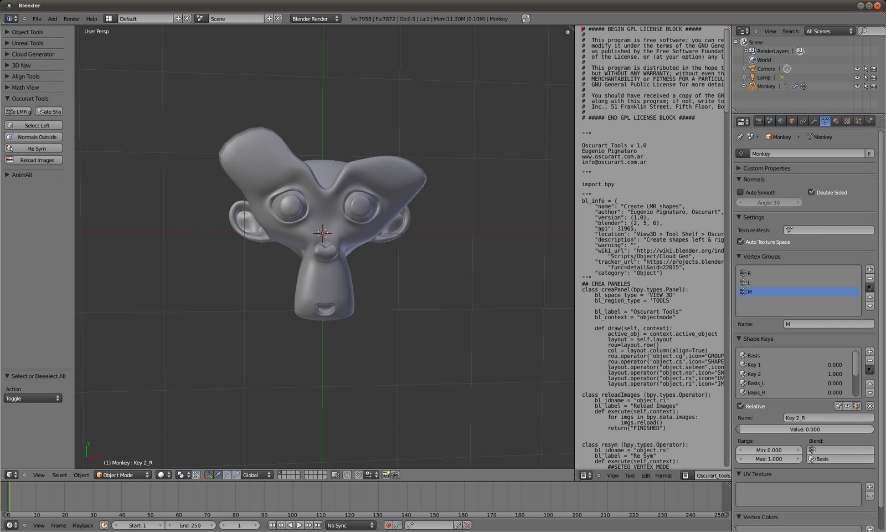The height and width of the screenshot is (532, 886).
Task: Open the Material properties tab (sphere icon)
Action: click(836, 121)
